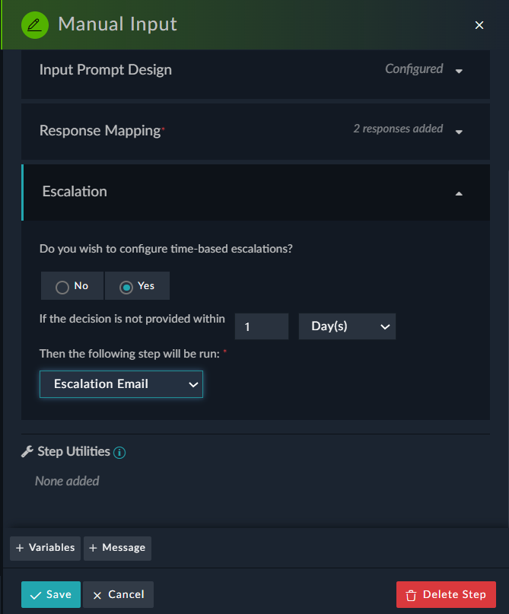Save the Manual Input step
509x614 pixels.
coord(50,594)
